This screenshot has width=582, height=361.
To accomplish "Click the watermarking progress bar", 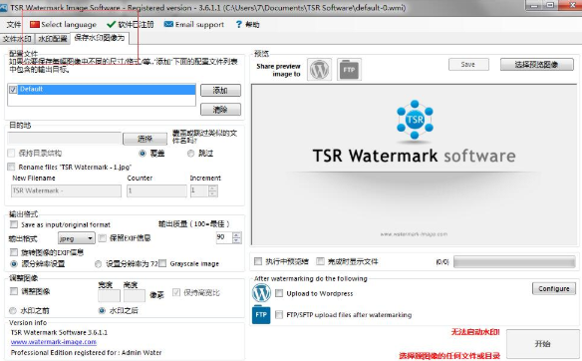I will coord(514,261).
